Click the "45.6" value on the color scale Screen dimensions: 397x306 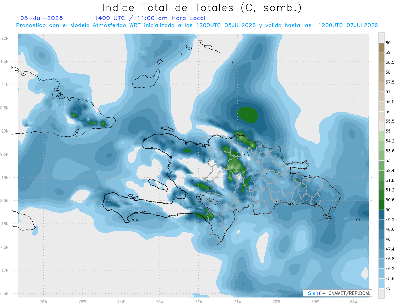pyautogui.click(x=390, y=279)
